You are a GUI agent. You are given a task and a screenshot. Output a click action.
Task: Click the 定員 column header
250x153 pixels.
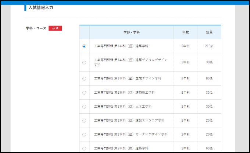209,32
